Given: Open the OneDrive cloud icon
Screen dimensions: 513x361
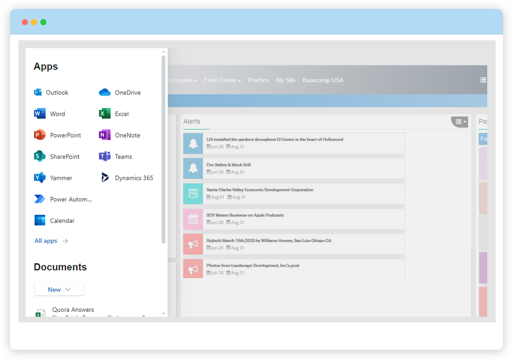Looking at the screenshot, I should (105, 92).
